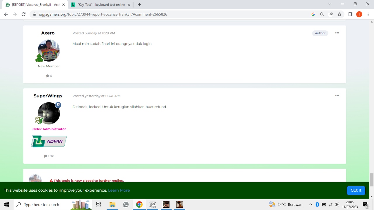The height and width of the screenshot is (210, 374).
Task: Share this page via the share icon
Action: (x=331, y=14)
